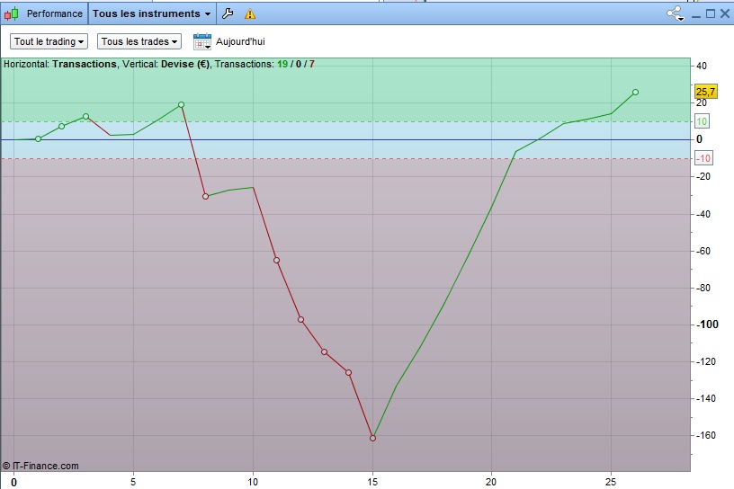Maximize the Performance window

click(711, 13)
